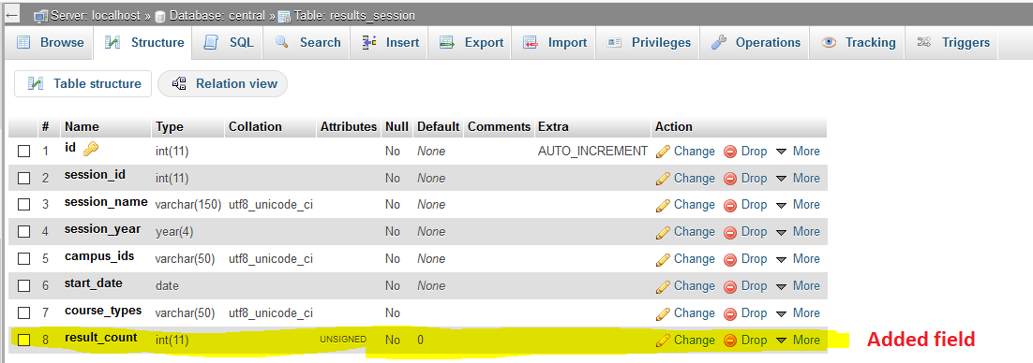Open the Tracking tab
The width and height of the screenshot is (1033, 363).
click(x=858, y=43)
